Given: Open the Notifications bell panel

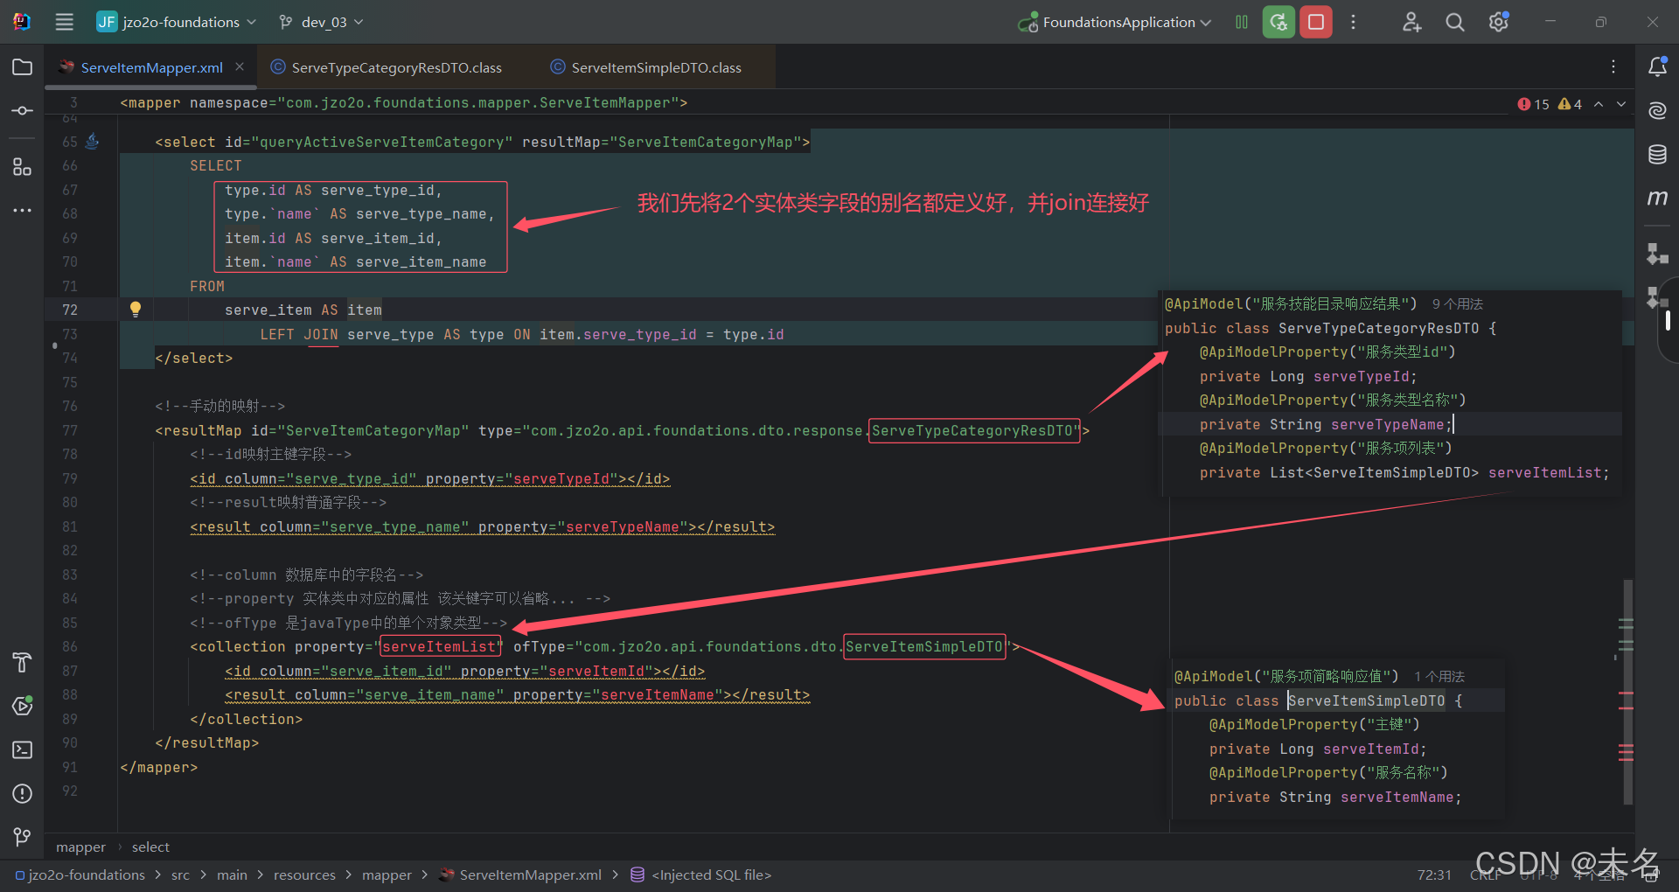Looking at the screenshot, I should (1657, 66).
